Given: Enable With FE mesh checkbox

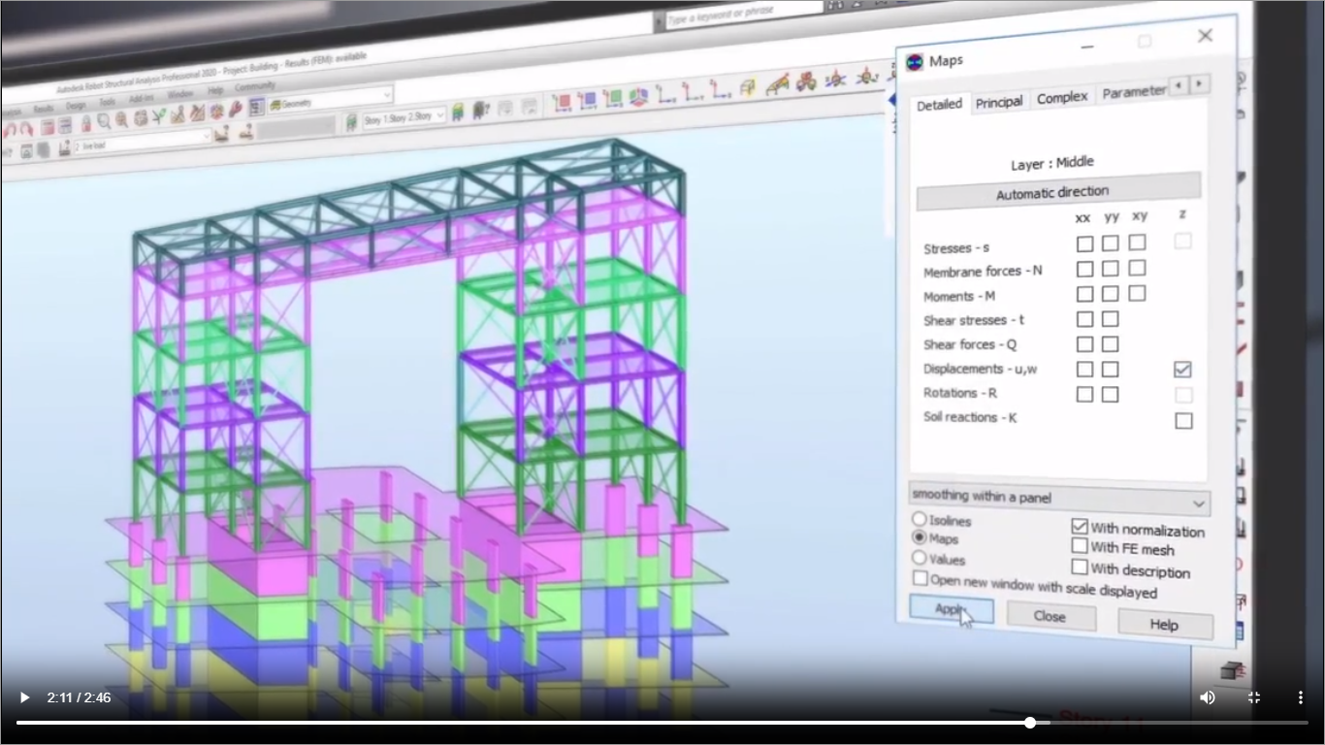Looking at the screenshot, I should [x=1080, y=546].
